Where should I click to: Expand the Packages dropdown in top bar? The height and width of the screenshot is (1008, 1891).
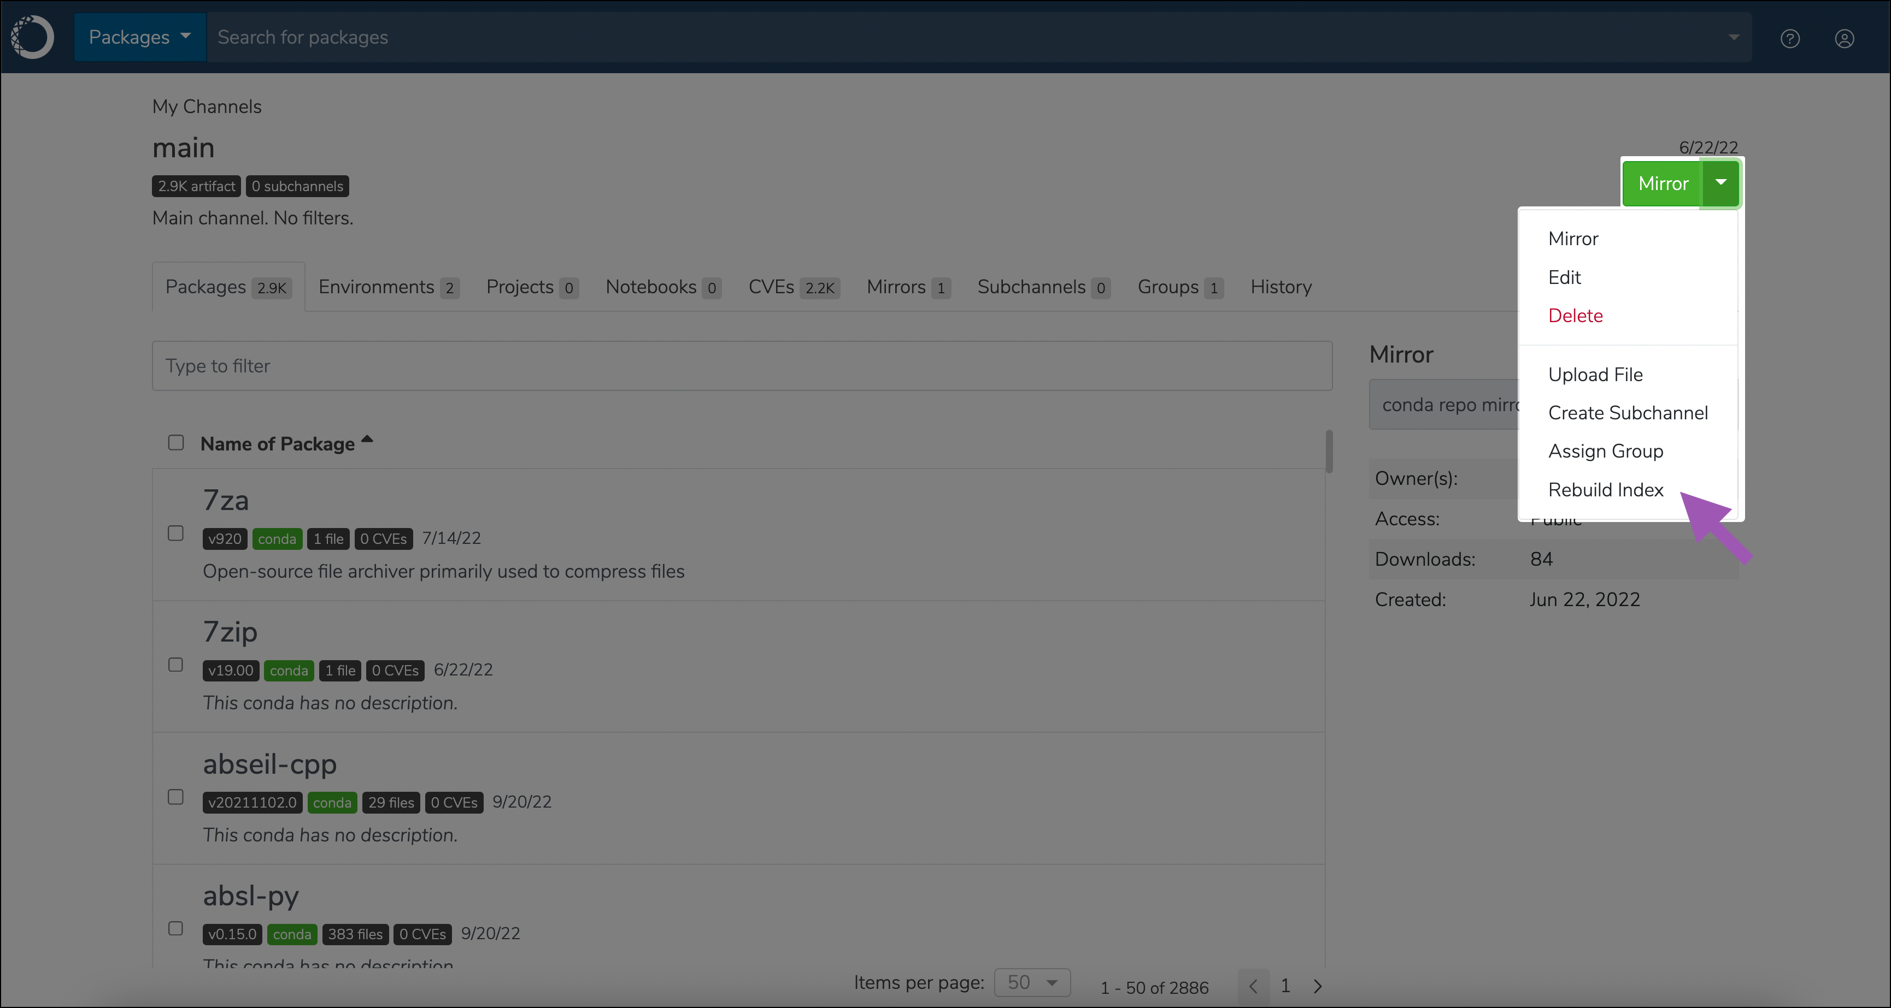coord(139,37)
